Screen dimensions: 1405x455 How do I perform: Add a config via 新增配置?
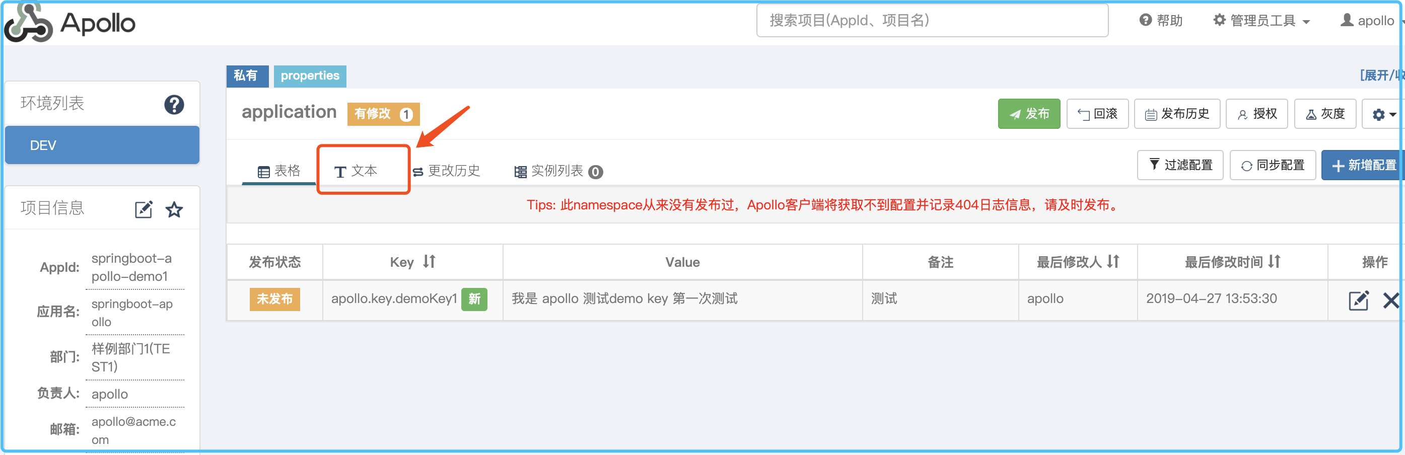[x=1362, y=165]
